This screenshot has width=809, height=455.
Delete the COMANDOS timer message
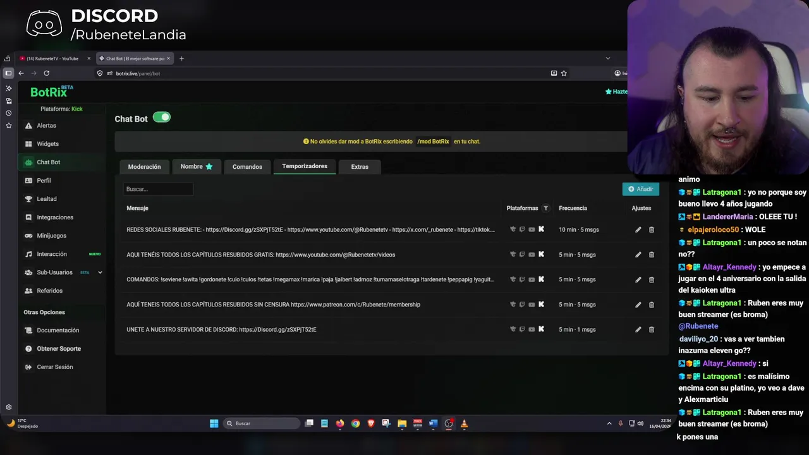(x=652, y=279)
